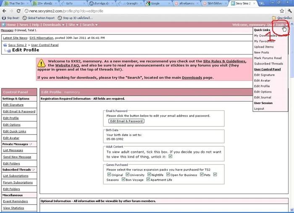Image resolution: width=294 pixels, height=213 pixels.
Task: Expand the Search dropdown menu
Action: coord(90,25)
